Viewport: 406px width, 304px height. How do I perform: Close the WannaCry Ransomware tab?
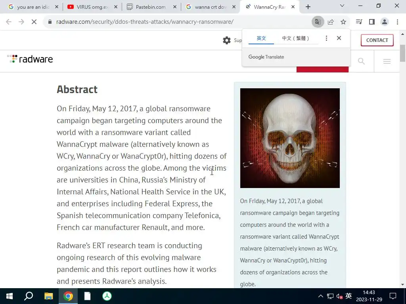pos(293,7)
